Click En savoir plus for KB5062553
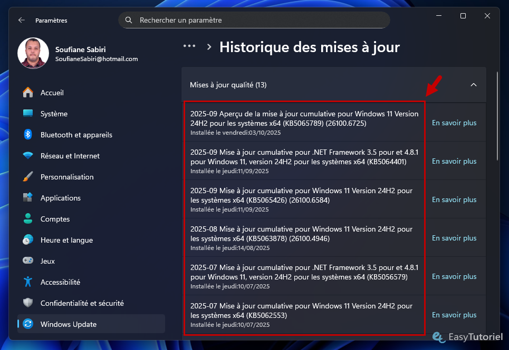Image resolution: width=509 pixels, height=350 pixels. 454,315
